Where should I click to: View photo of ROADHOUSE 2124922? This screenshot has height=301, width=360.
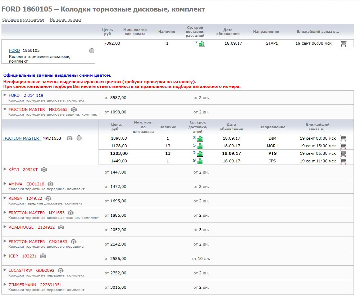click(61, 227)
